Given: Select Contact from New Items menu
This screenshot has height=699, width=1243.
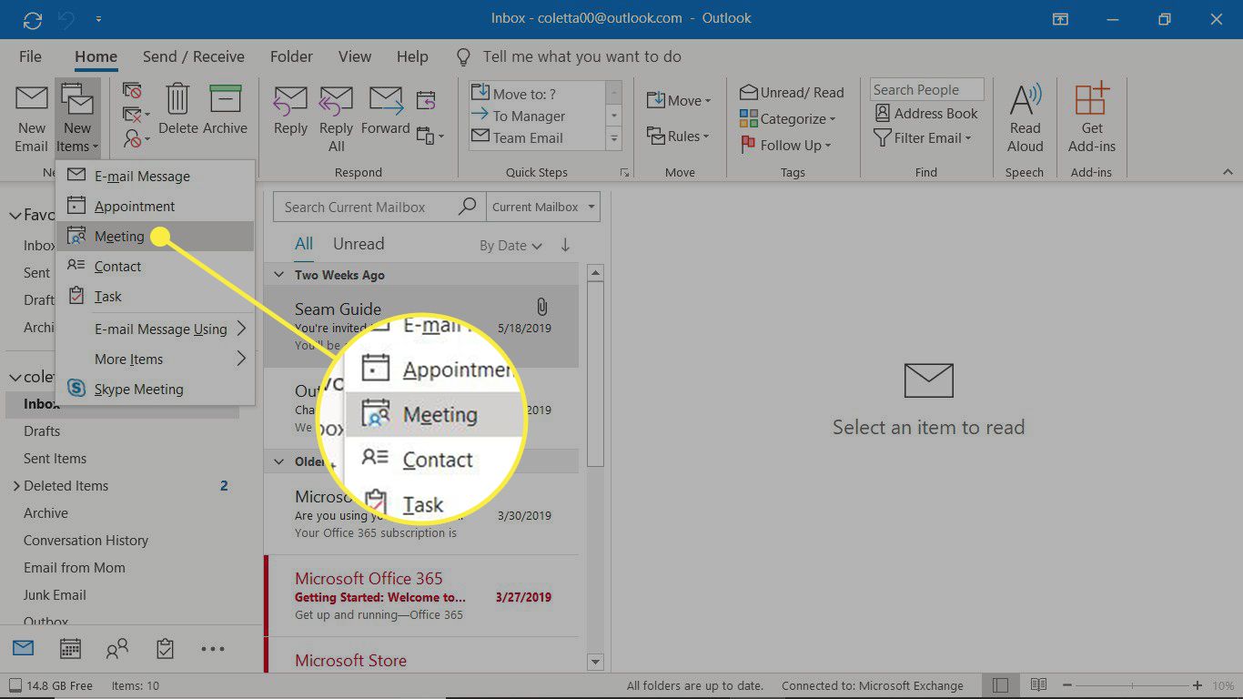Looking at the screenshot, I should pyautogui.click(x=155, y=266).
